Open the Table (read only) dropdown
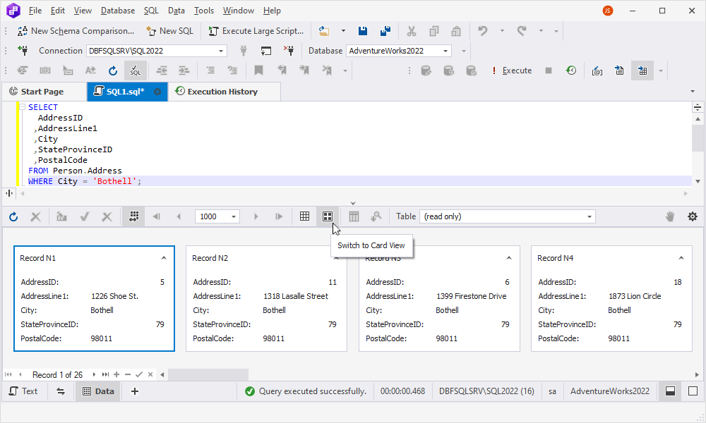Image resolution: width=706 pixels, height=423 pixels. point(590,216)
